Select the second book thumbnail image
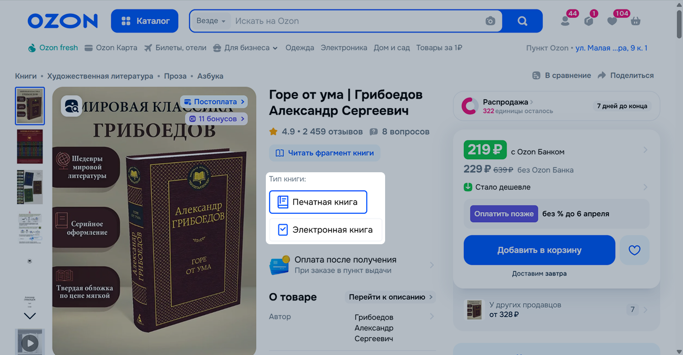 pyautogui.click(x=30, y=147)
